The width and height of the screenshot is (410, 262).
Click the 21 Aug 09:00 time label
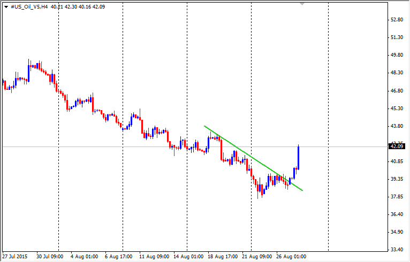[257, 257]
